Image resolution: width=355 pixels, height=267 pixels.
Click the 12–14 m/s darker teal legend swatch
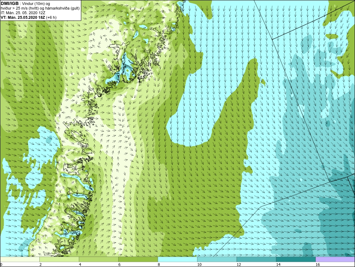pyautogui.click(x=256, y=259)
